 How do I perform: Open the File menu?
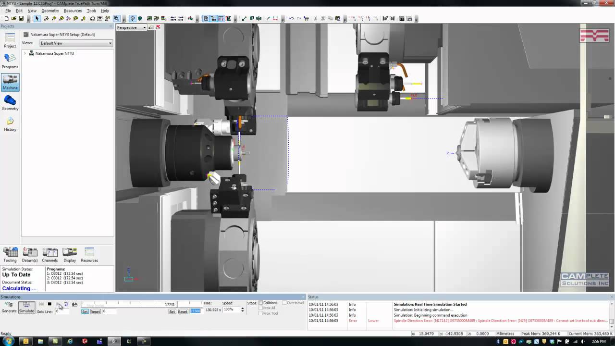pyautogui.click(x=8, y=11)
